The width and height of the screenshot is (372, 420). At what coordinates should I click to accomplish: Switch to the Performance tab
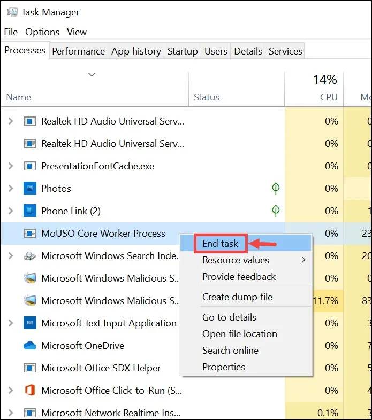click(x=78, y=51)
